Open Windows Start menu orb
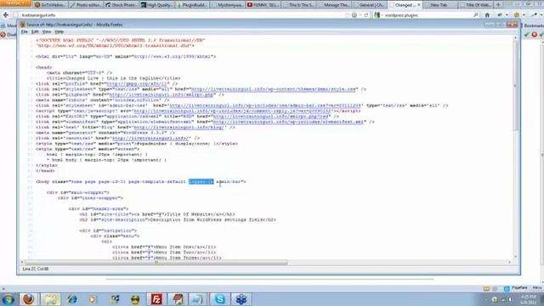The width and height of the screenshot is (544, 306). pyautogui.click(x=8, y=299)
